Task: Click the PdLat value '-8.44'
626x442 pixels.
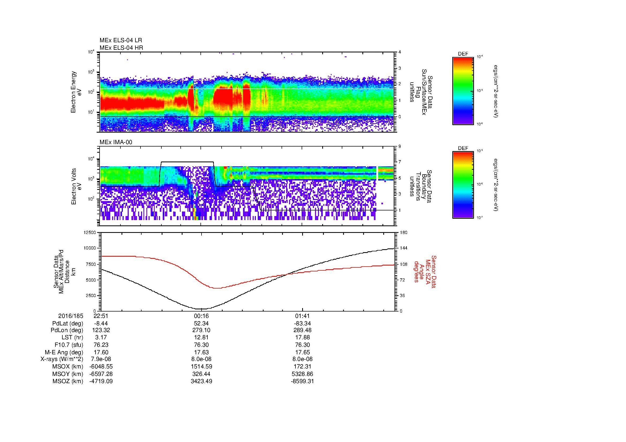Action: [101, 324]
